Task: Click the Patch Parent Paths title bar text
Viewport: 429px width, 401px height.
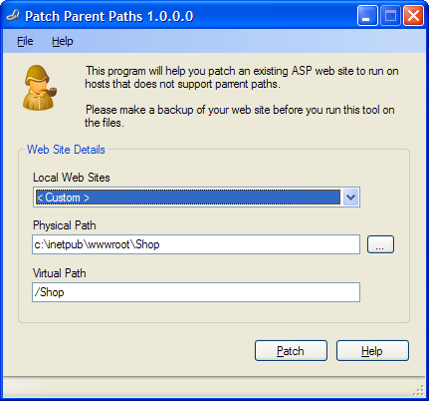Action: pyautogui.click(x=109, y=16)
